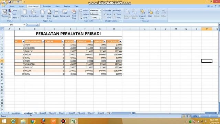The height and width of the screenshot is (124, 220).
Task: Switch to Page Layout view button
Action: [187, 116]
